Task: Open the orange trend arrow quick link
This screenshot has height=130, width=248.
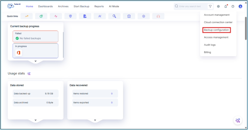Action: [26, 16]
